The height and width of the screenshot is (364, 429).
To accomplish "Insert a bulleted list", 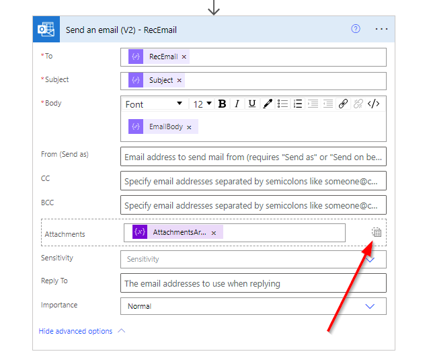I will (x=282, y=104).
